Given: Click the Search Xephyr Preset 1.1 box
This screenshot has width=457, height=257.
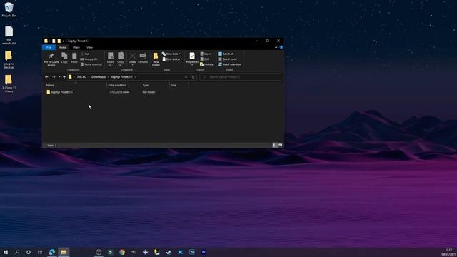Looking at the screenshot, I should pos(241,77).
